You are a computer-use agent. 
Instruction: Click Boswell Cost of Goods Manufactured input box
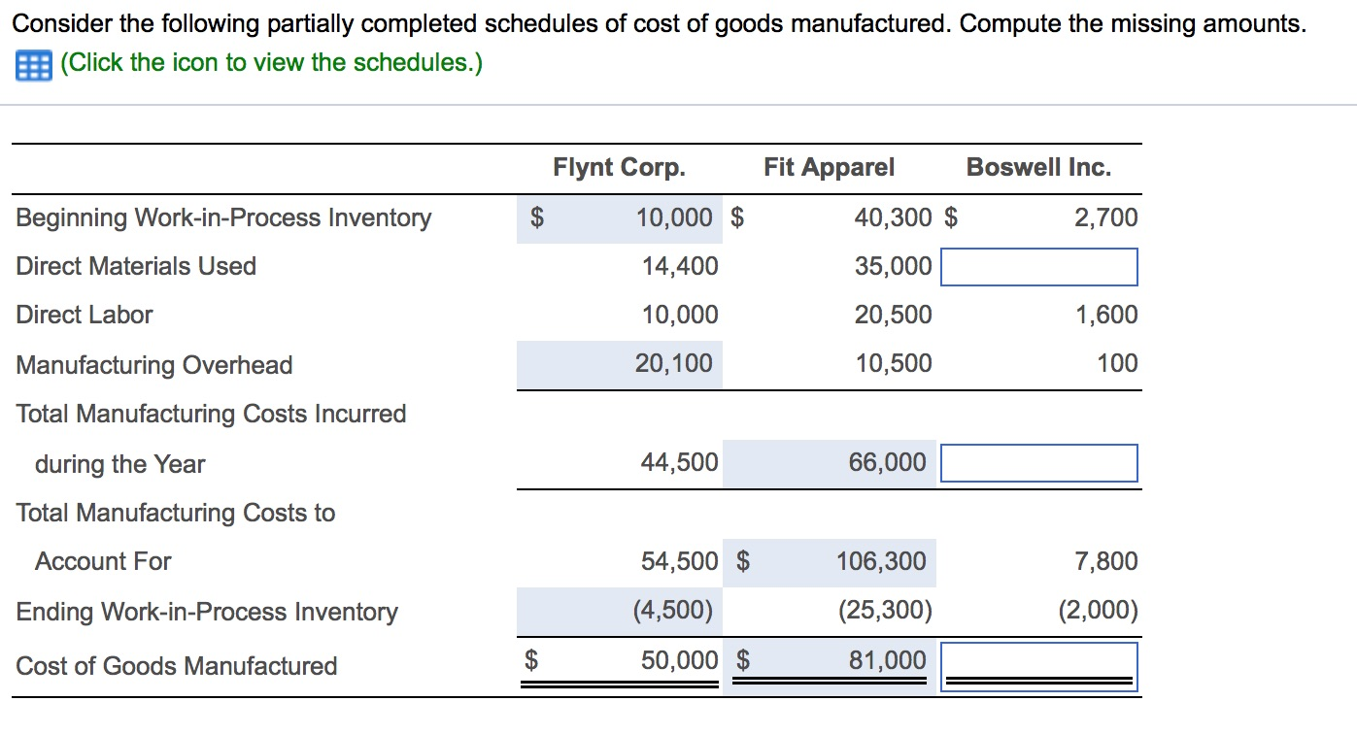point(1039,666)
